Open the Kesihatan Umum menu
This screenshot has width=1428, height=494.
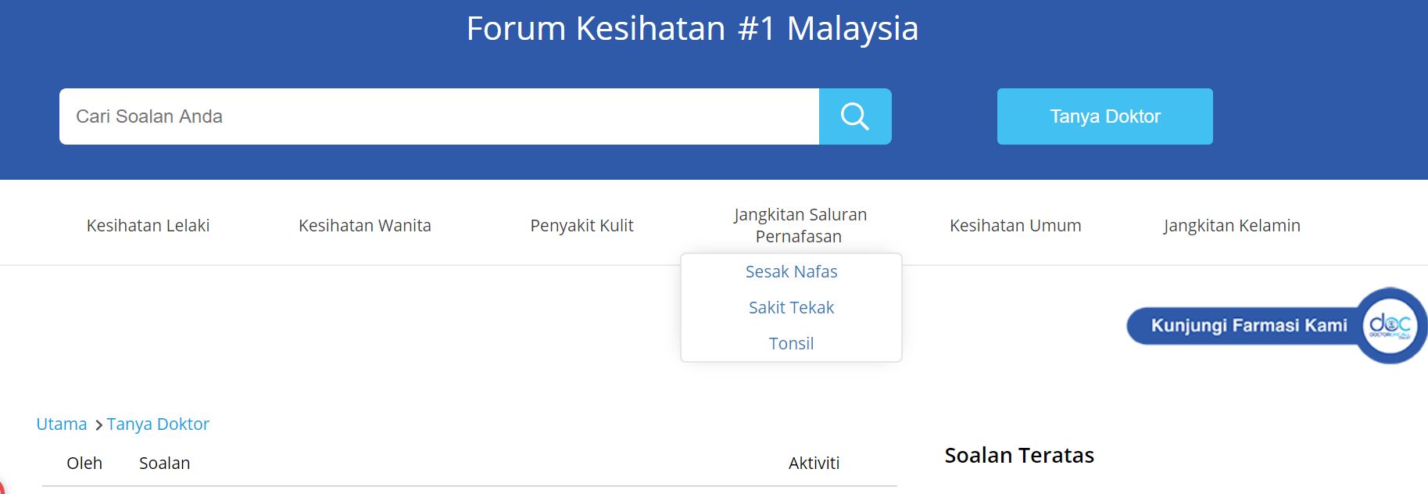pos(1015,225)
